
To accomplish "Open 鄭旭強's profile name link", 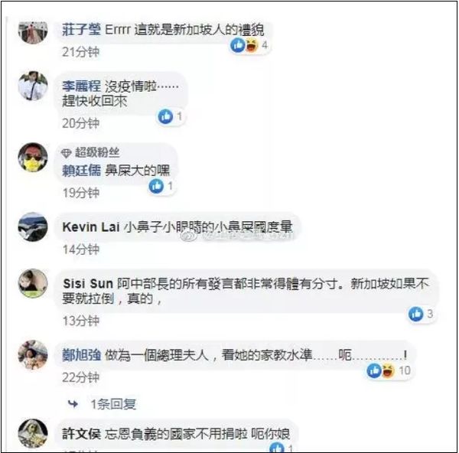I will [81, 355].
